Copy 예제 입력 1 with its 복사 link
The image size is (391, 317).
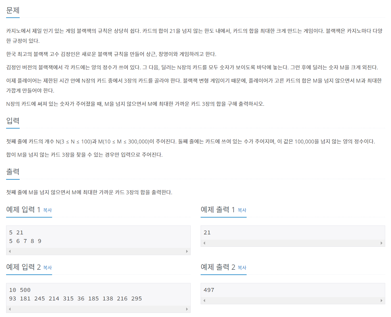click(47, 210)
